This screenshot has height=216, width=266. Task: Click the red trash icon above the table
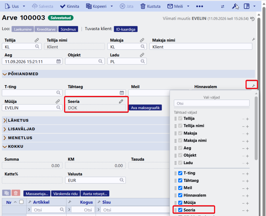point(16,193)
